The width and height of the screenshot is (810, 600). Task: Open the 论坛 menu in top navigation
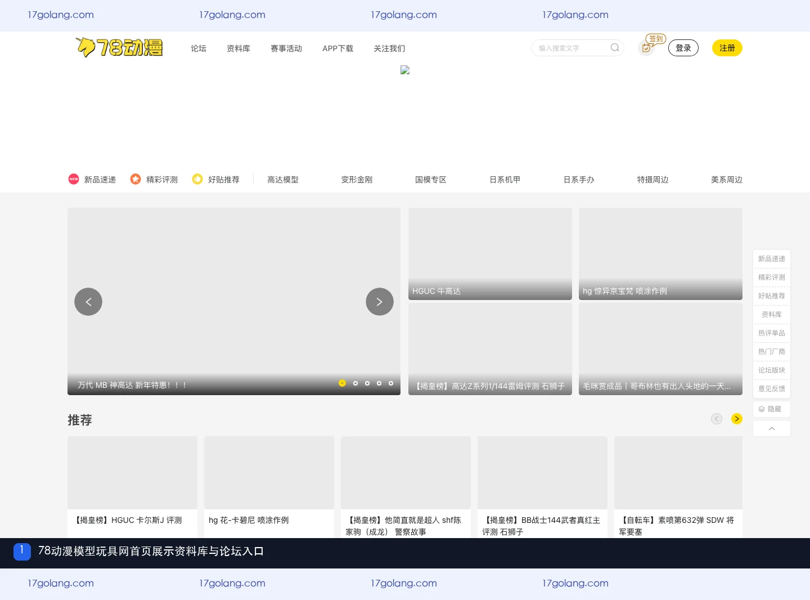(x=199, y=48)
